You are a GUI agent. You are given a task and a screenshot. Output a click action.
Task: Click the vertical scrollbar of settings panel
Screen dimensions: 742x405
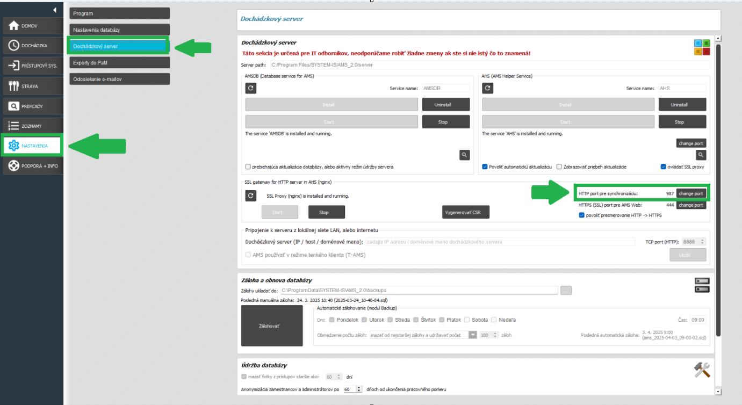point(719,188)
